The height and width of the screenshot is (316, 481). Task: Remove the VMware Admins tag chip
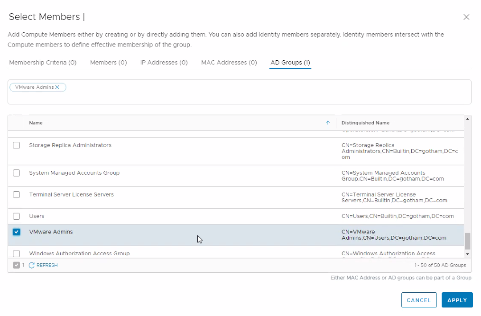[57, 87]
